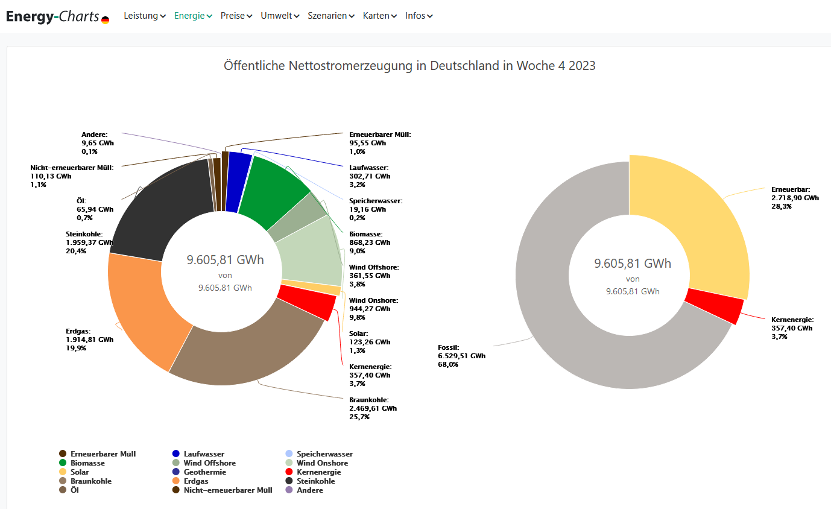Click the 'Steinkohle: 1.959,37 GWh' label
This screenshot has width=831, height=509.
point(89,242)
